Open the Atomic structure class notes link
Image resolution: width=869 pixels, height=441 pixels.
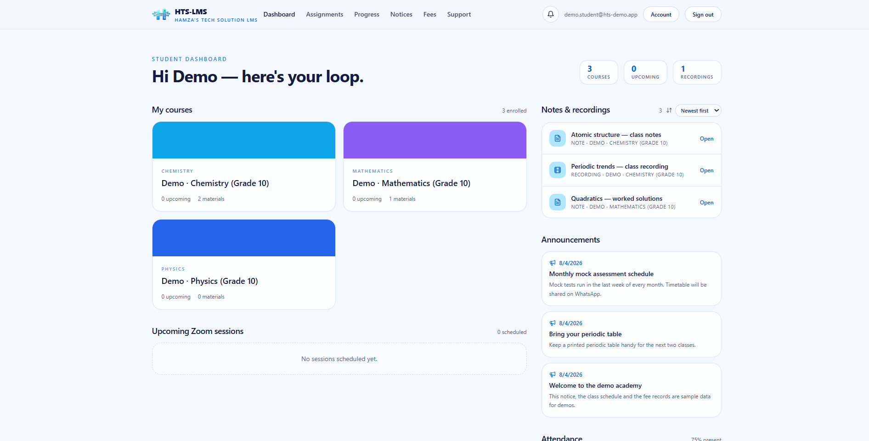(x=706, y=139)
